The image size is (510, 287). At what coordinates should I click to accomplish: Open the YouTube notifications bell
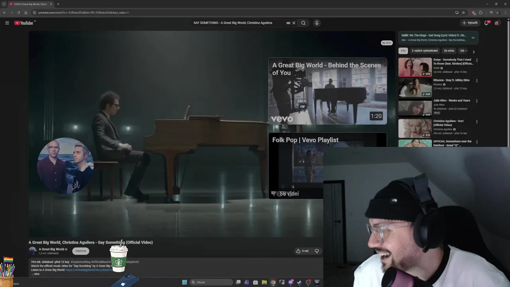pos(486,23)
